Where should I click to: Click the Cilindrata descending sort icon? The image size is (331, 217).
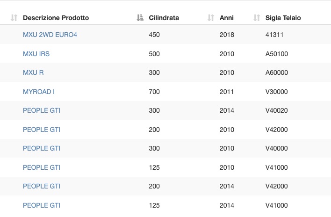click(x=140, y=18)
